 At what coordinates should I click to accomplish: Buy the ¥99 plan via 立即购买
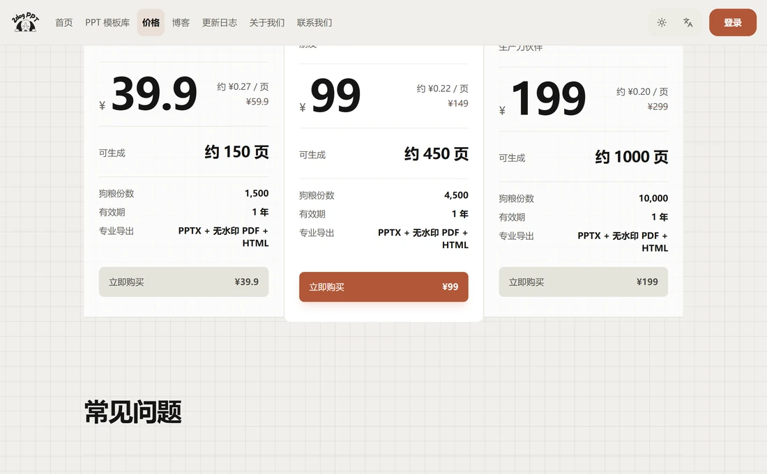coord(383,286)
